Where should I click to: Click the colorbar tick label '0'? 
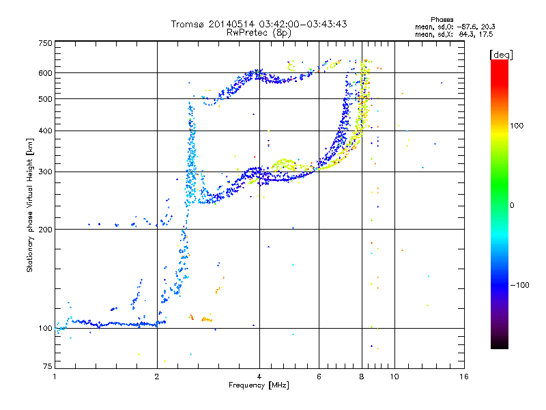pos(512,206)
